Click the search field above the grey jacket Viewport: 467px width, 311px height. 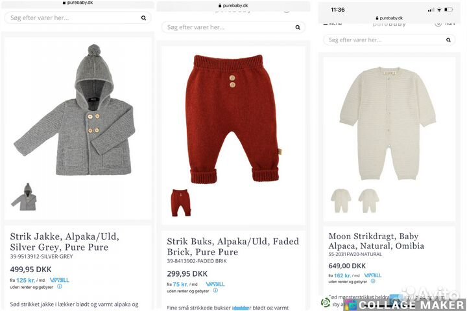click(x=71, y=17)
